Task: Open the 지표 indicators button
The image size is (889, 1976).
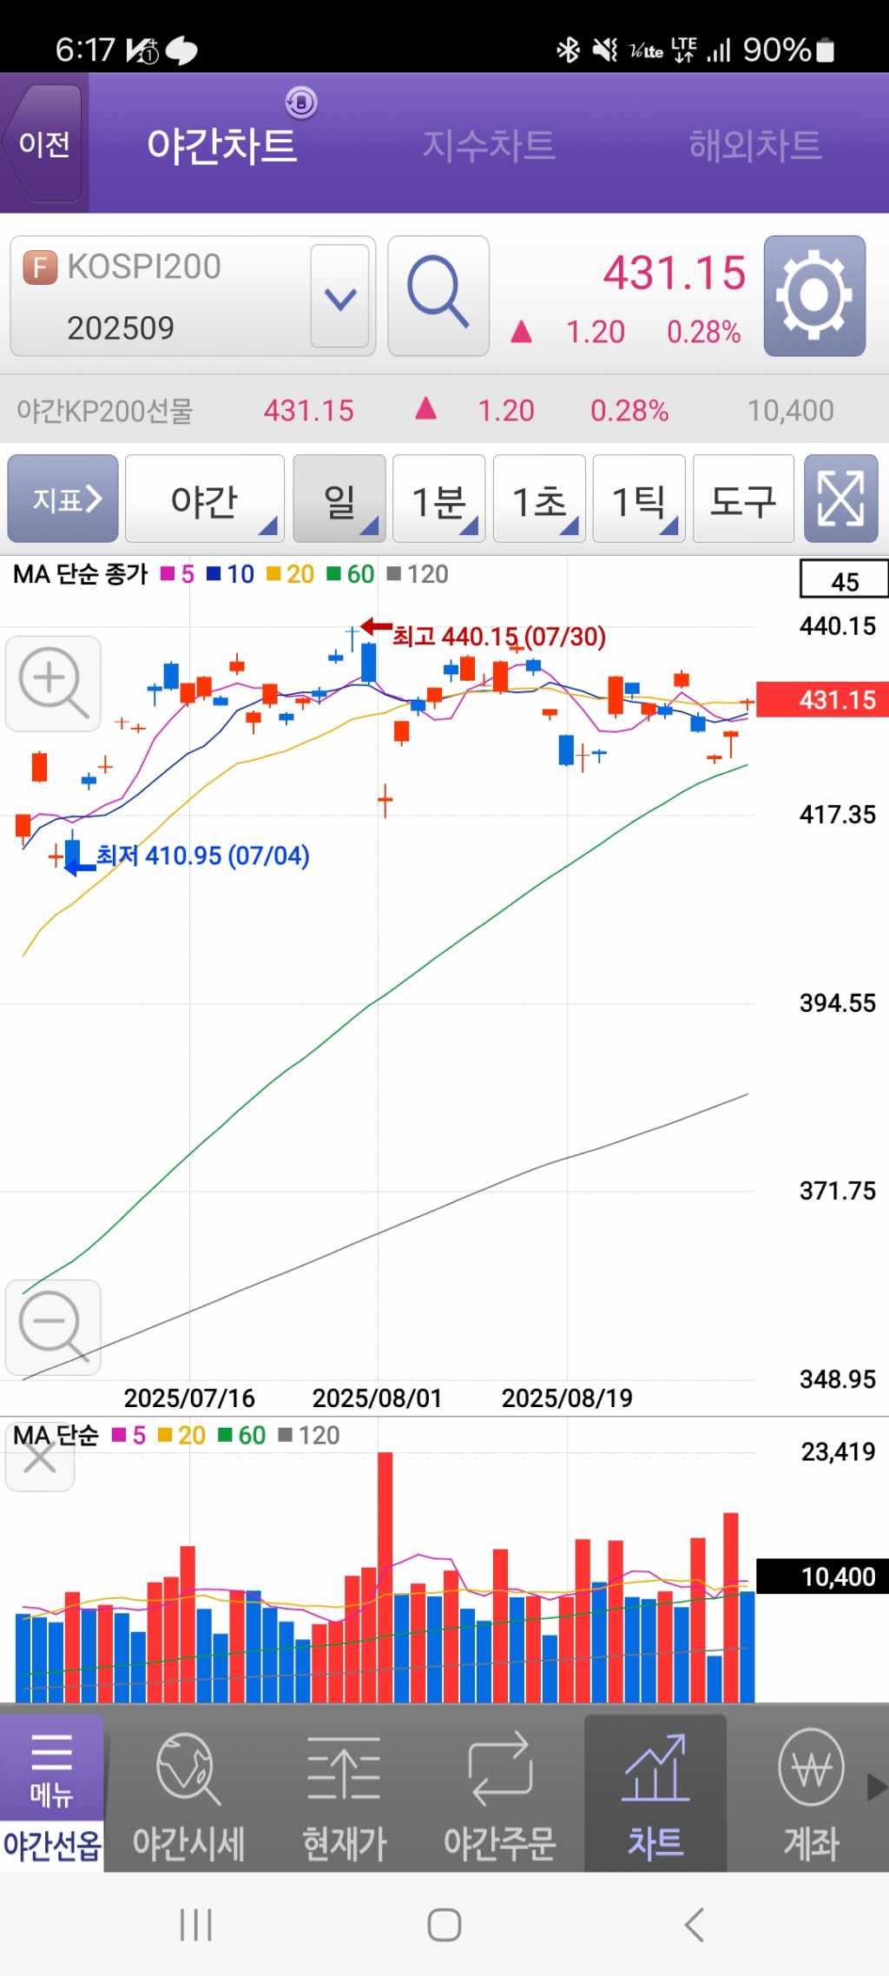Action: coord(63,499)
